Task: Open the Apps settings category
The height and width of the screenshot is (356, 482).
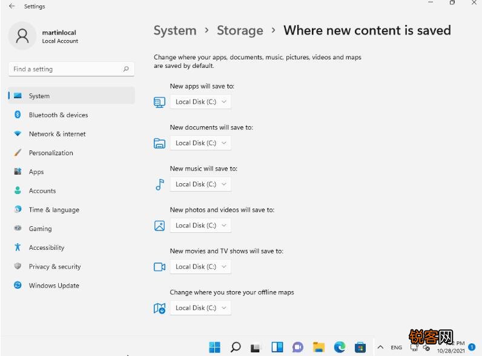Action: coord(71,172)
